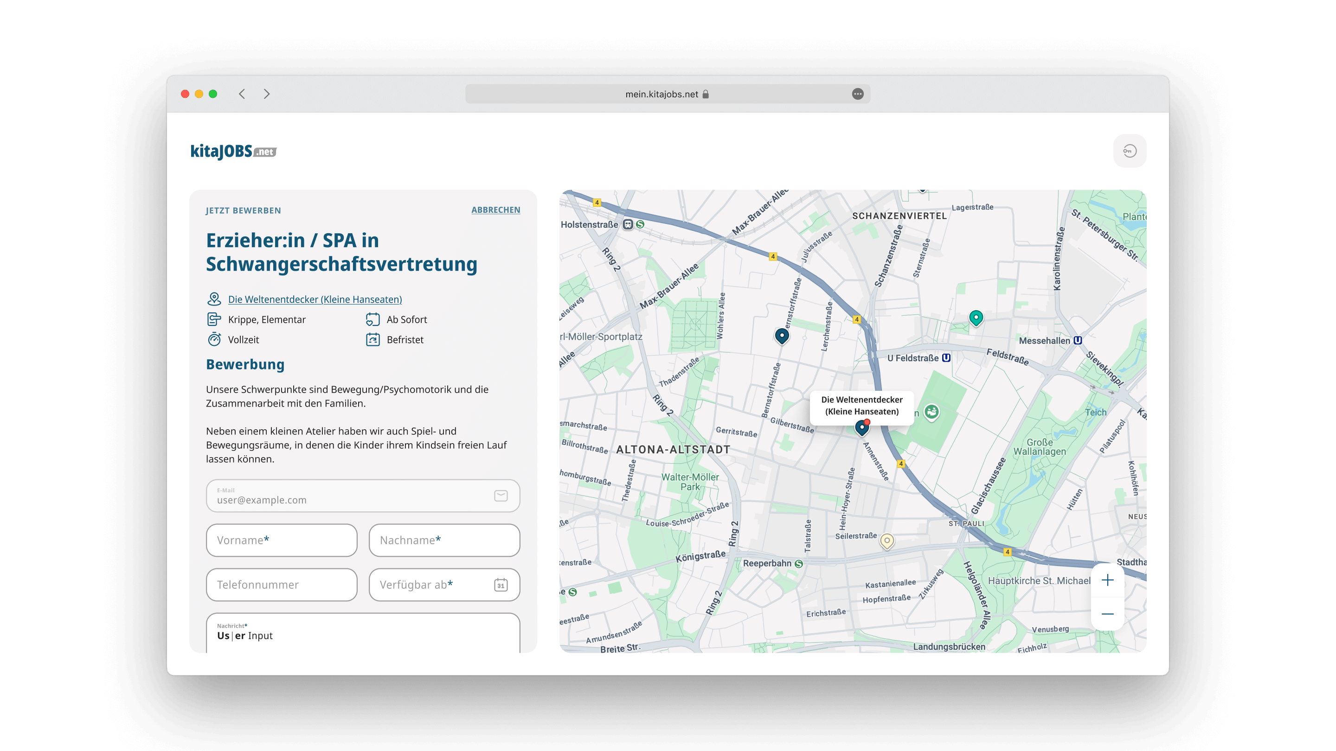Click the login key icon button
Image resolution: width=1336 pixels, height=751 pixels.
pyautogui.click(x=1129, y=151)
